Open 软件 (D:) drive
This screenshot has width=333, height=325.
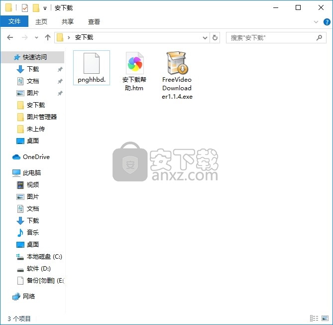(39, 268)
